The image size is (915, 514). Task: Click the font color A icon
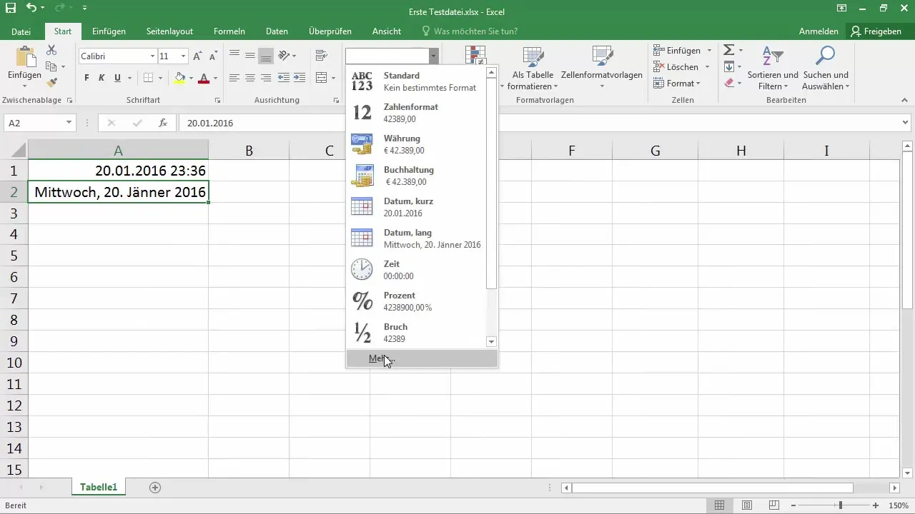204,78
